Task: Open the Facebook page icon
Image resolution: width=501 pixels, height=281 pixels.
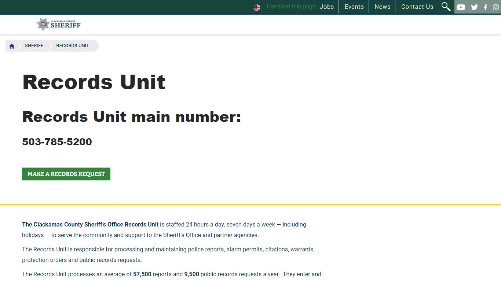Action: (x=485, y=7)
